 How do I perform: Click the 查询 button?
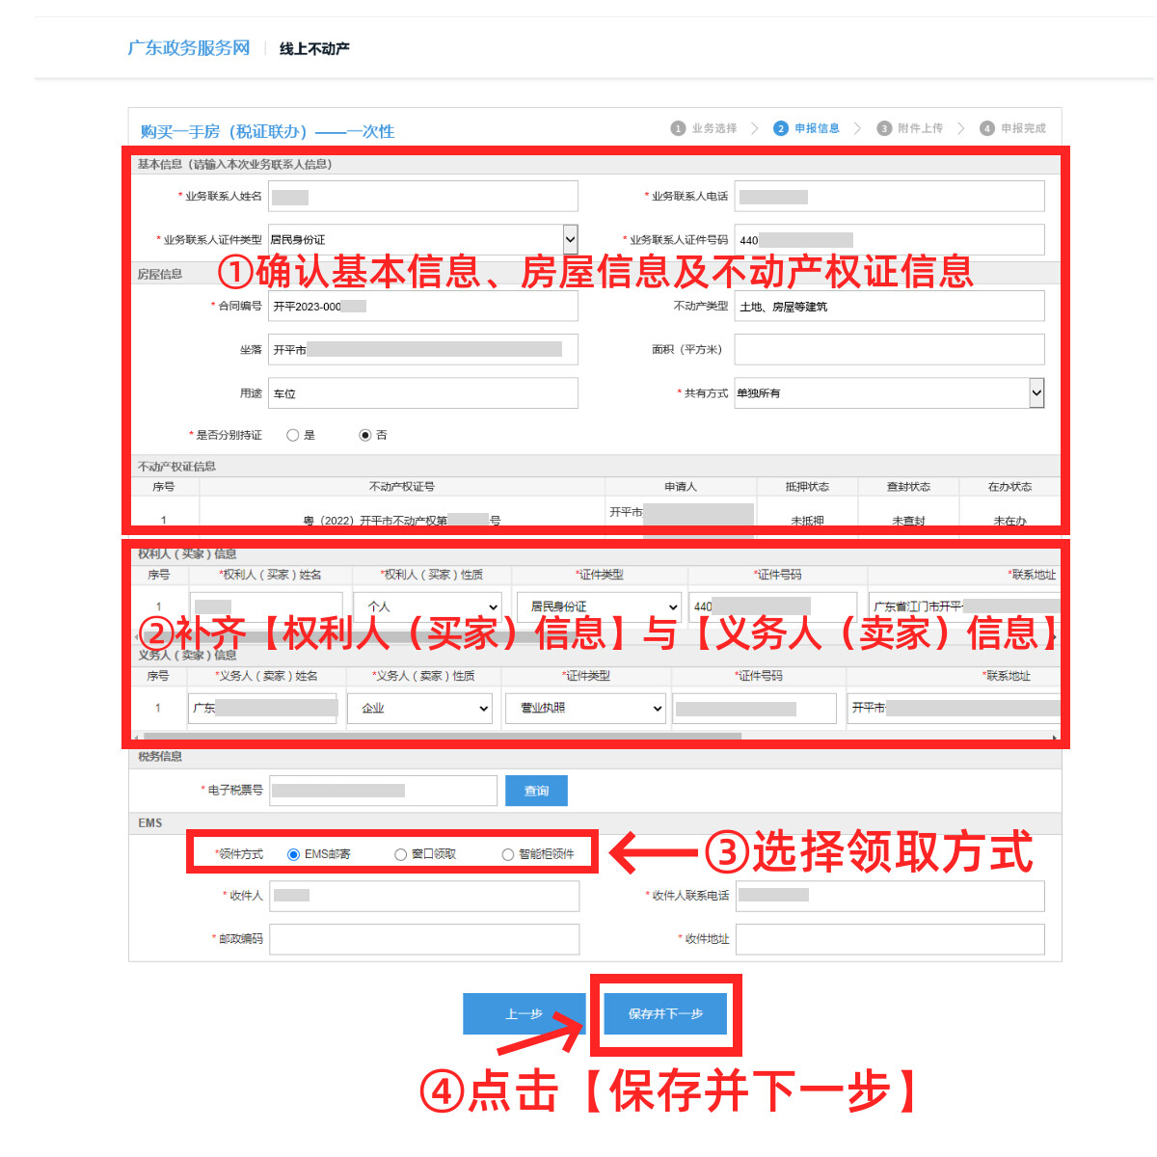(536, 791)
